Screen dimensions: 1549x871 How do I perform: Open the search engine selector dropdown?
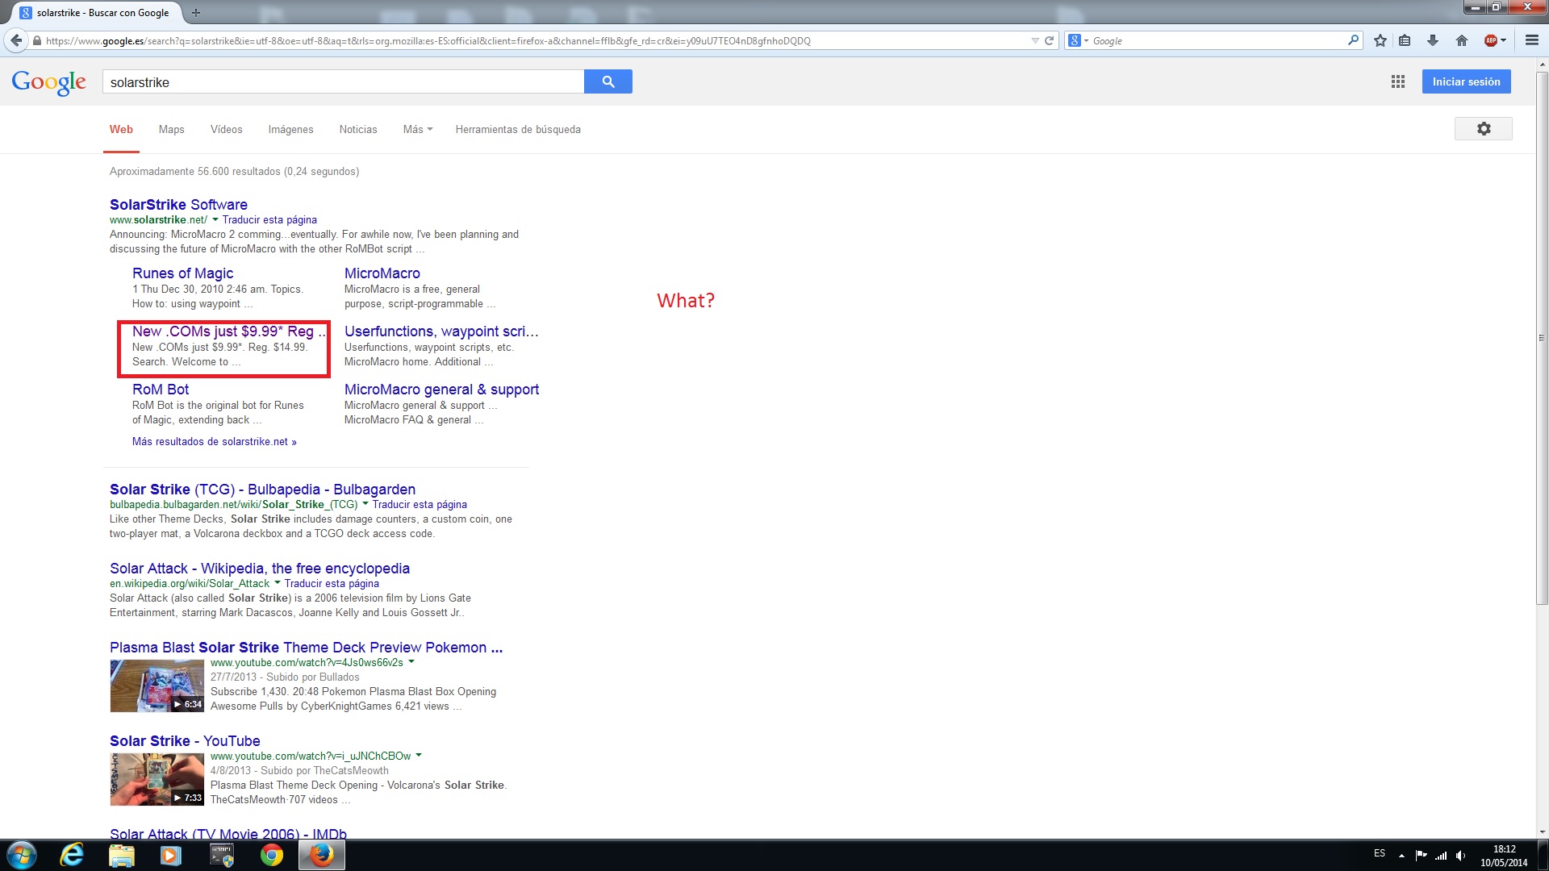tap(1079, 40)
